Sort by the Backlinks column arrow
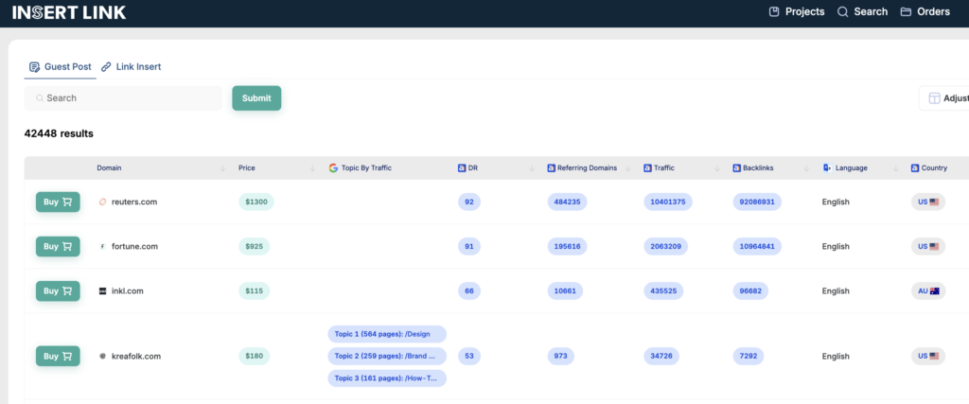The width and height of the screenshot is (969, 404). [x=806, y=168]
